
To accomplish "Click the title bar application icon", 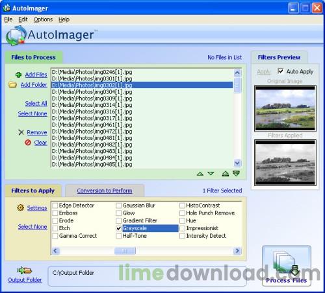I will 6,8.
